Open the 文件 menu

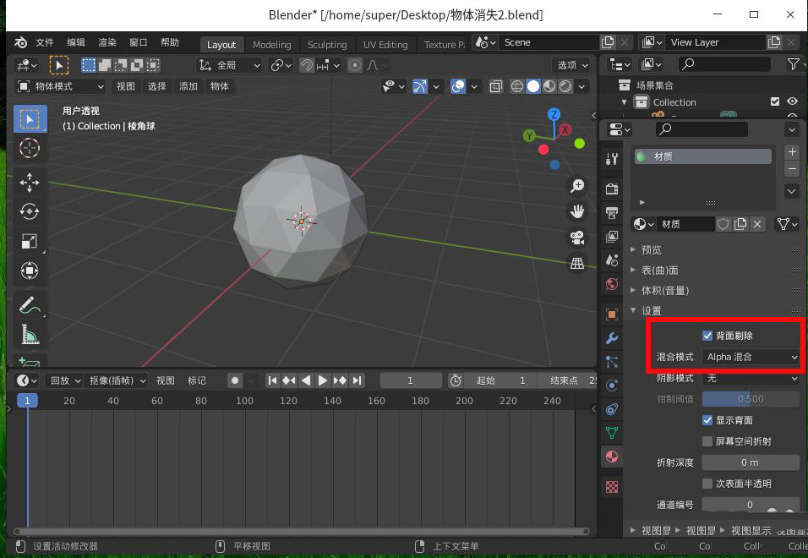click(44, 43)
